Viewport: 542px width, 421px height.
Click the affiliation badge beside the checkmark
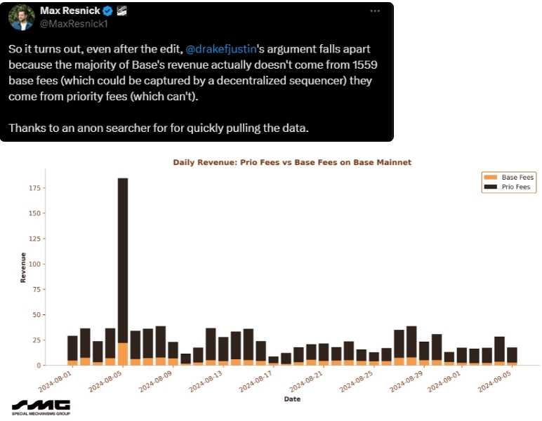tap(121, 11)
